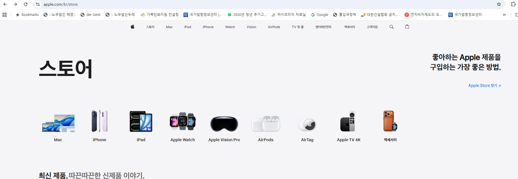The image size is (518, 179).
Task: Click the iPhone label under products
Action: click(x=100, y=140)
